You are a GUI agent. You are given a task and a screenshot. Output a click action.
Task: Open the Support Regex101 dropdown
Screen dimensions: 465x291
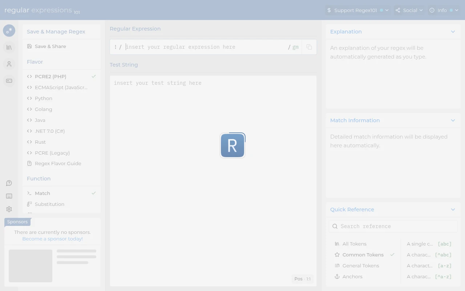[x=357, y=10]
